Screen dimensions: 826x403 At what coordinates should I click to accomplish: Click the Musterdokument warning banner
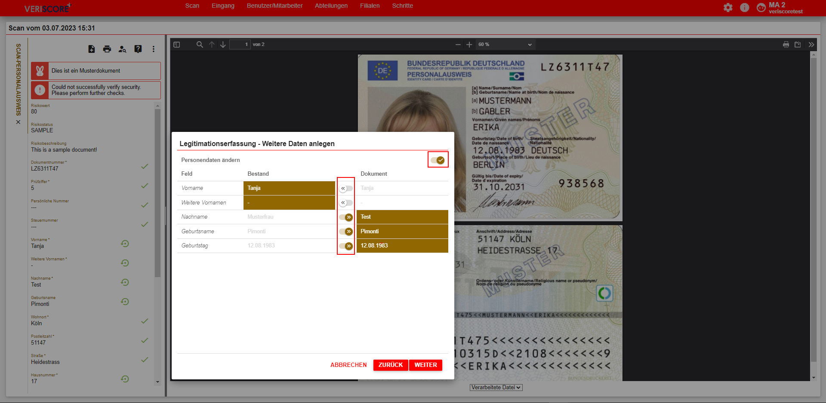pyautogui.click(x=96, y=71)
